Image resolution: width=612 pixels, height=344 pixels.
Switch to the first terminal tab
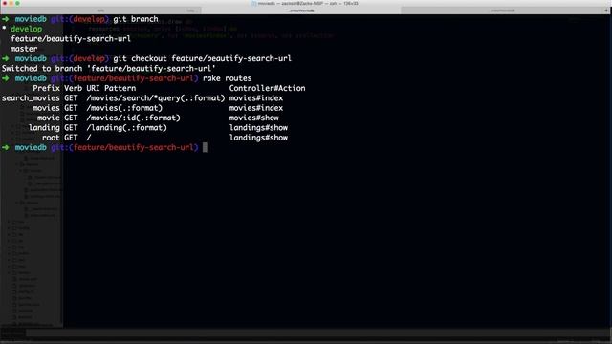100,11
